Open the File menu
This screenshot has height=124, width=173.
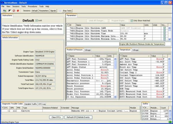[x=3, y=7]
